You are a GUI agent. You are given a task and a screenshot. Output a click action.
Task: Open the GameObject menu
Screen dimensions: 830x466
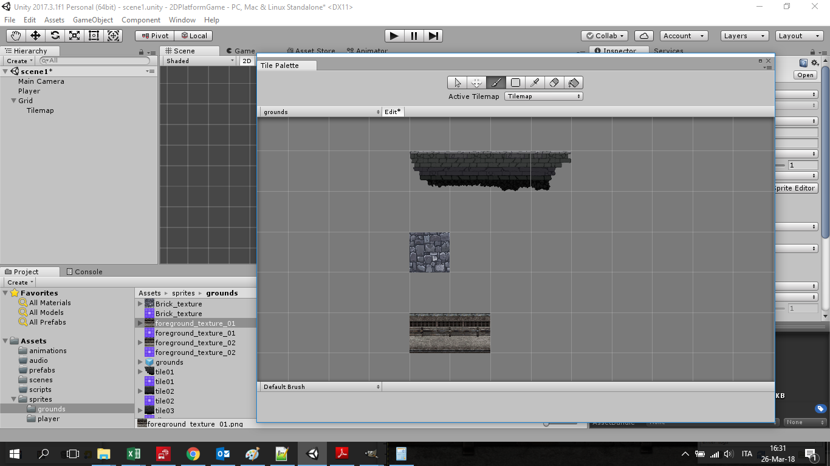click(x=92, y=20)
